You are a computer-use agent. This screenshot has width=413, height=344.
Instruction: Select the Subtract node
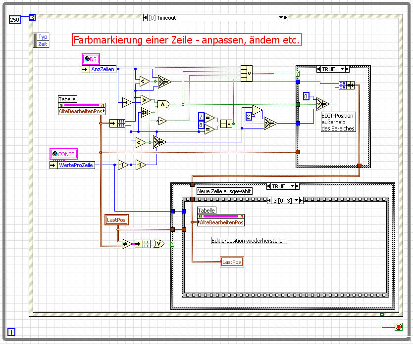[257, 110]
